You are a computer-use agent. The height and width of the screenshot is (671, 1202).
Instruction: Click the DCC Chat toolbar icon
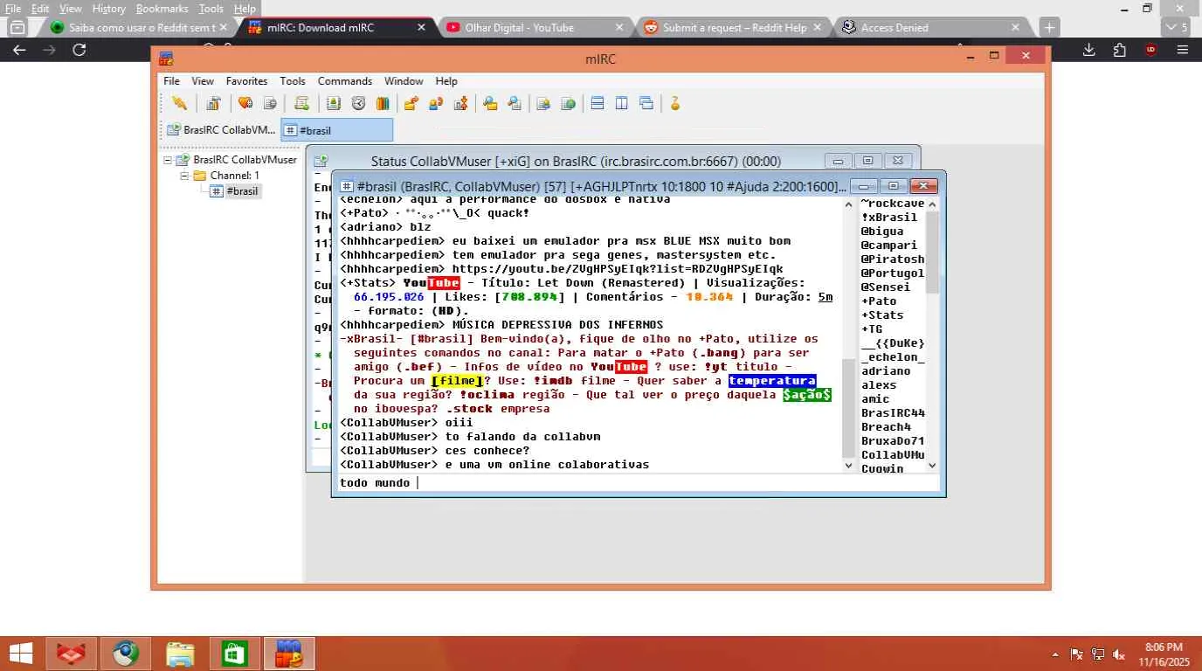435,103
